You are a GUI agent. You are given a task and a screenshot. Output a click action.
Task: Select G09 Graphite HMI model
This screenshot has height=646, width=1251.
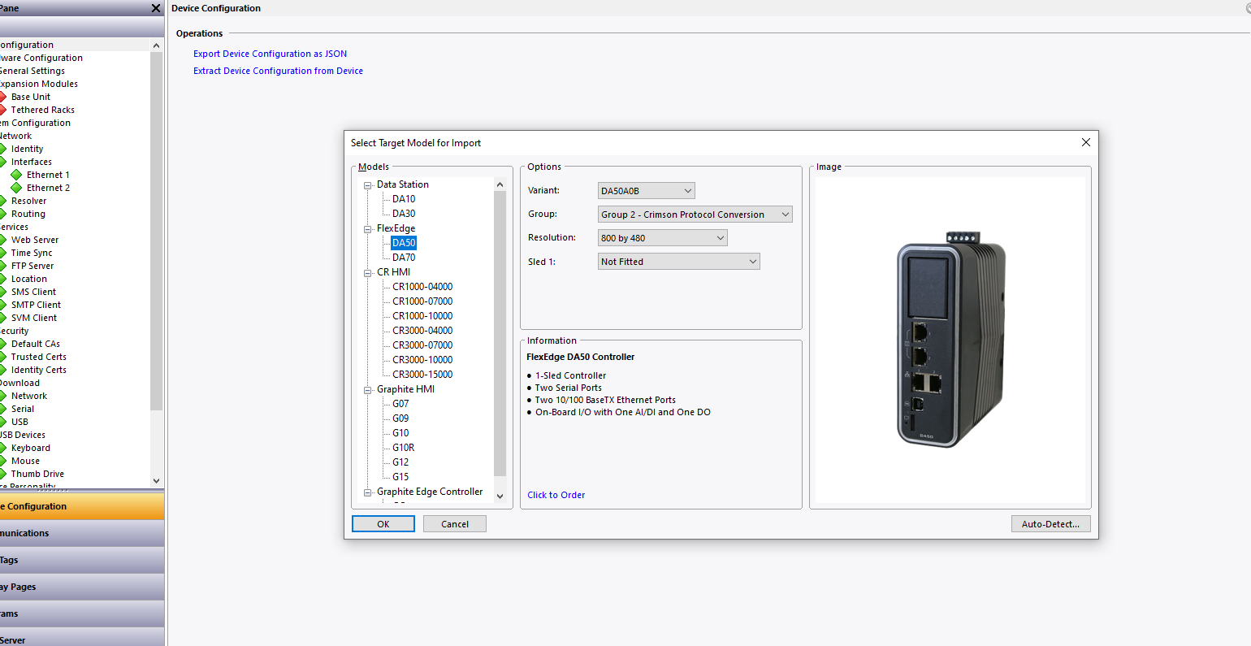(x=400, y=418)
